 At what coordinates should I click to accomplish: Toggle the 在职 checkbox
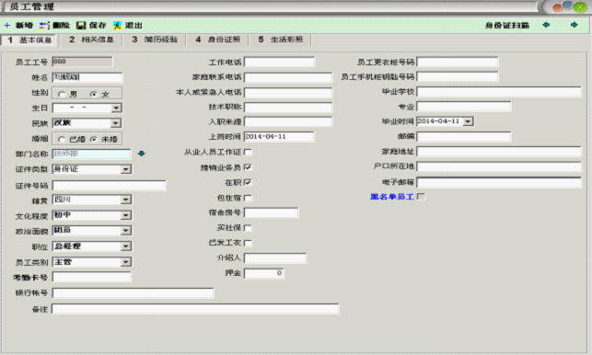pos(248,183)
